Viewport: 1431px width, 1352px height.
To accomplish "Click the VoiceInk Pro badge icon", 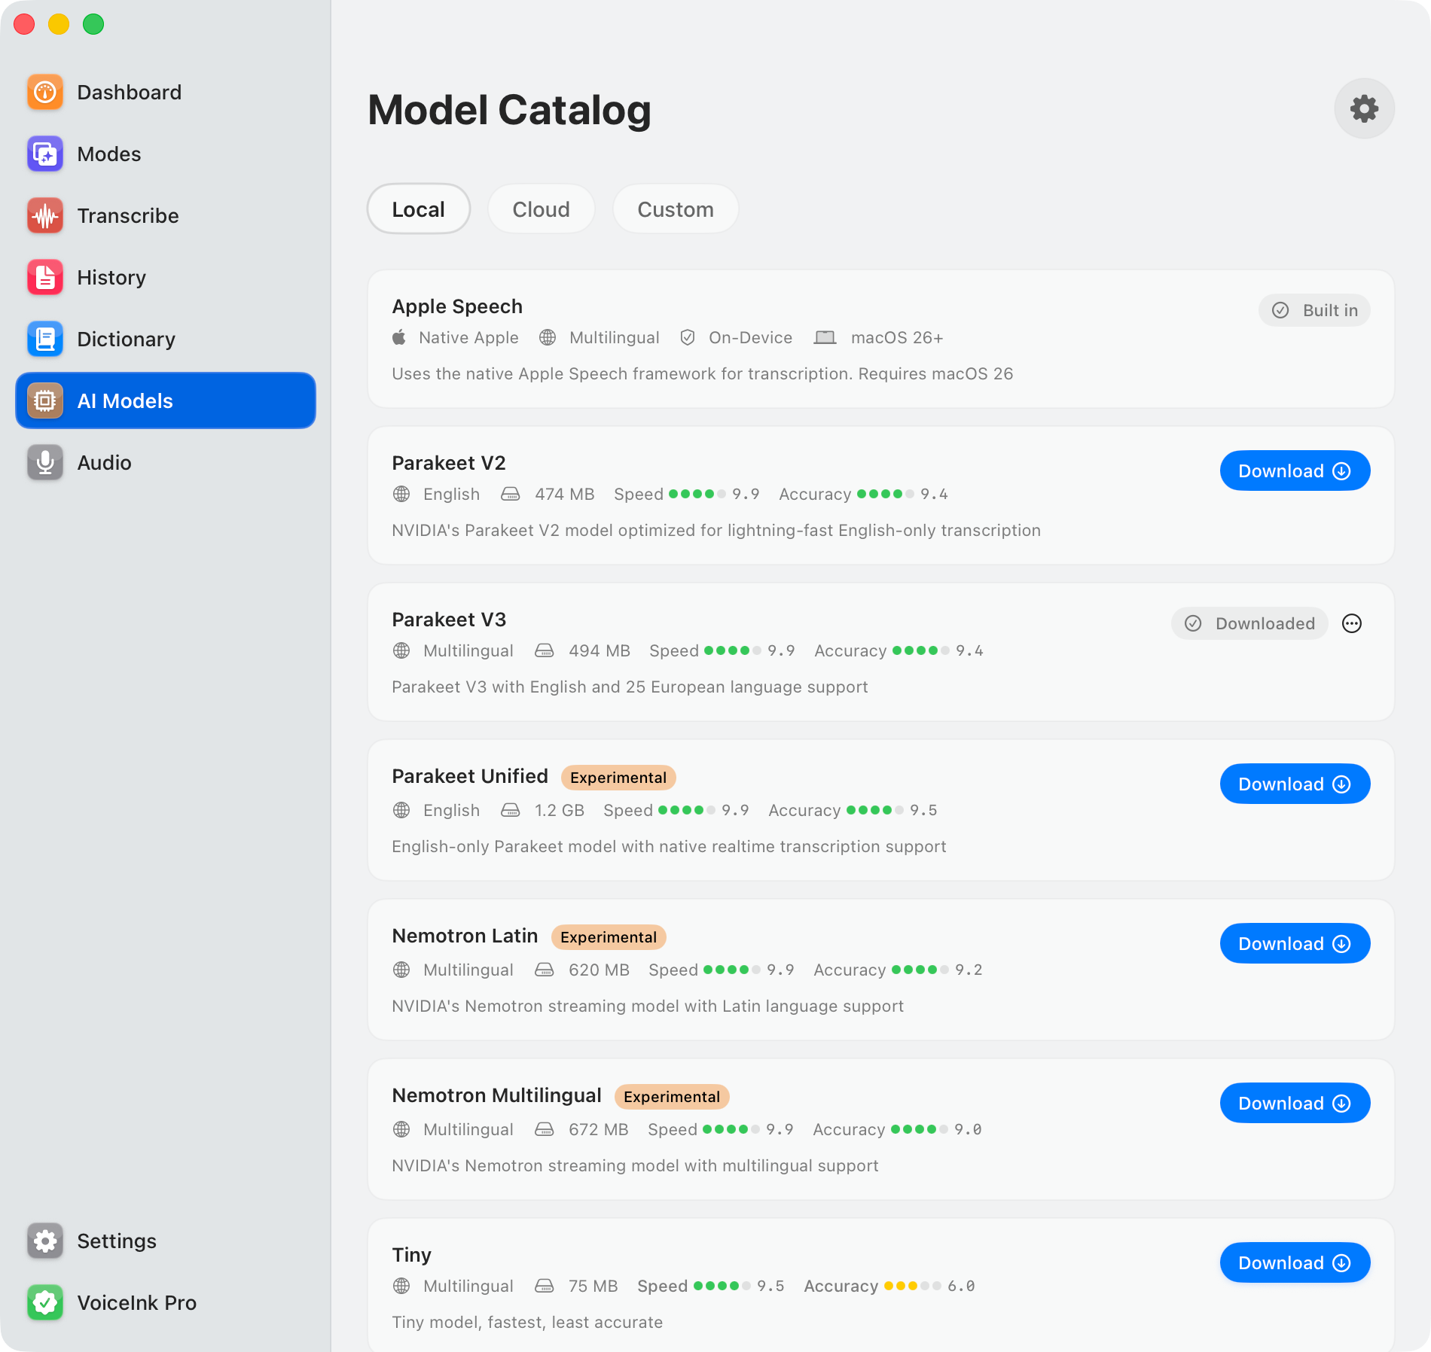I will pyautogui.click(x=45, y=1303).
